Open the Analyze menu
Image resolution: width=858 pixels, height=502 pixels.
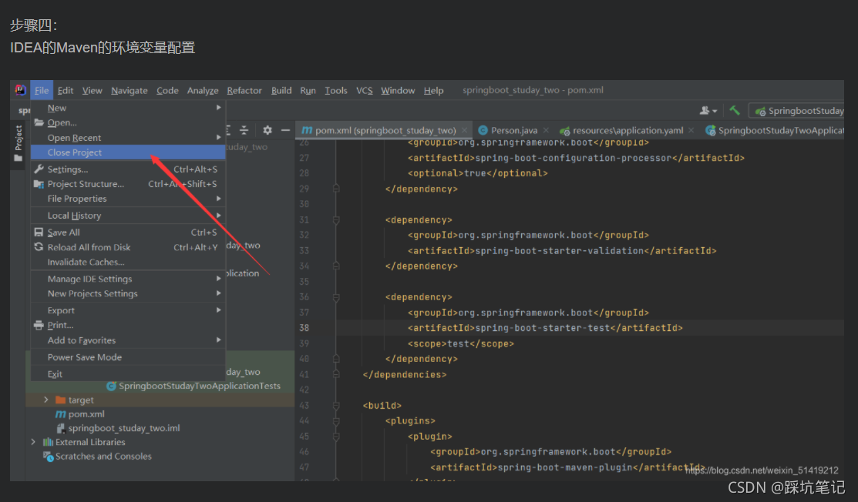(203, 91)
